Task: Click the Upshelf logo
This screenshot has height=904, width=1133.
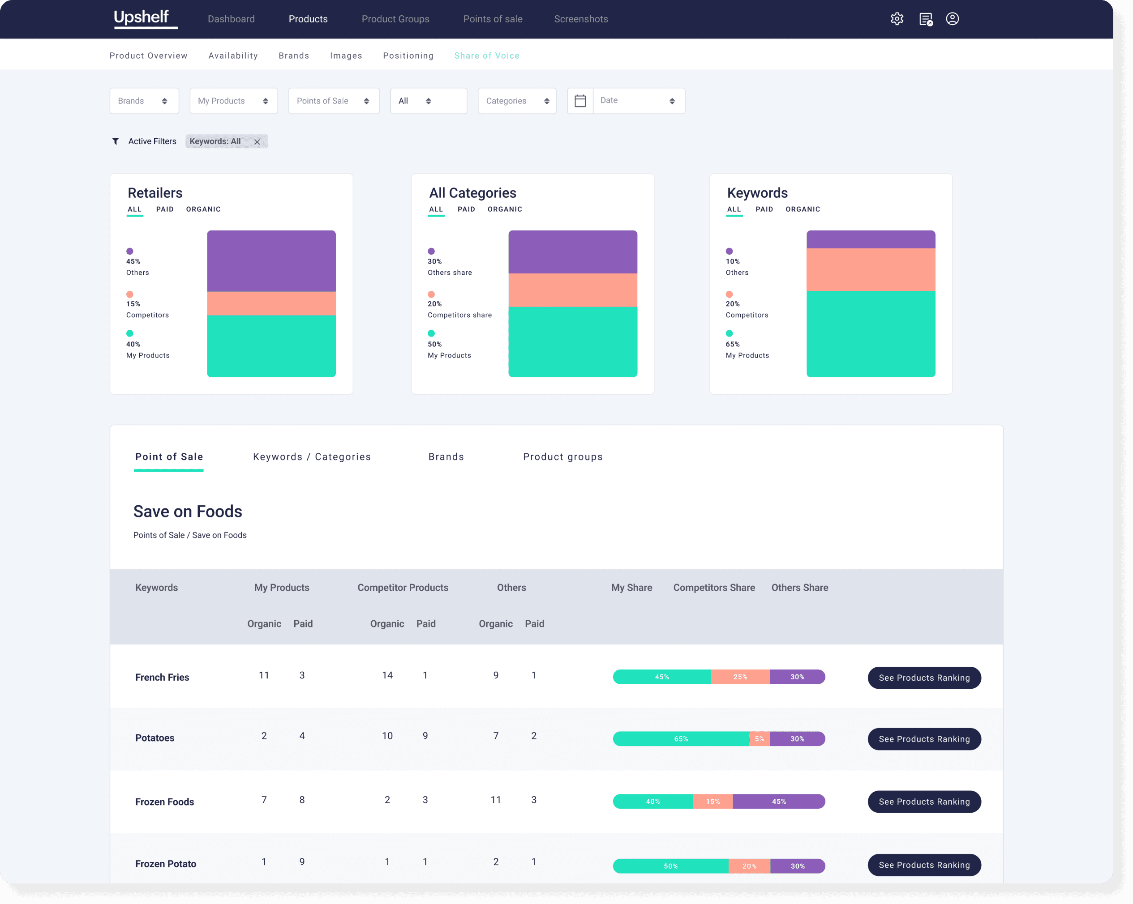Action: pyautogui.click(x=142, y=18)
